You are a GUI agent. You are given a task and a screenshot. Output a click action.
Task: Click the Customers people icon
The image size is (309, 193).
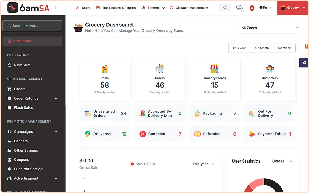[x=270, y=69]
